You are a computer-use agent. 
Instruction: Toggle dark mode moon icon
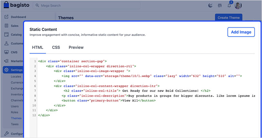pos(210,5)
